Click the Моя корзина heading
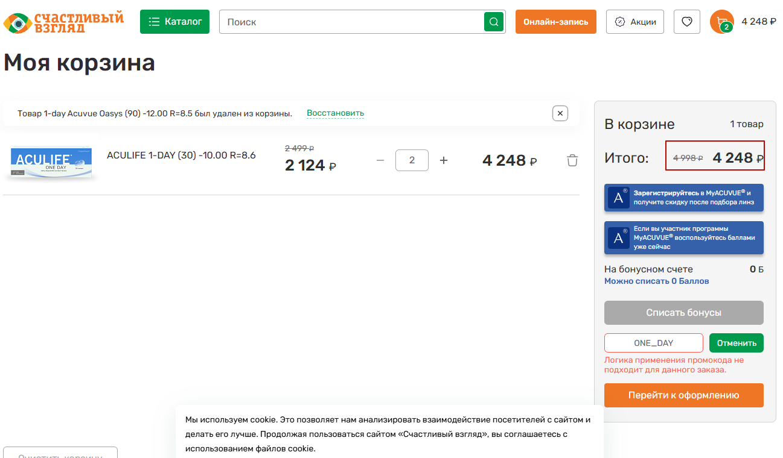This screenshot has width=783, height=458. (79, 63)
